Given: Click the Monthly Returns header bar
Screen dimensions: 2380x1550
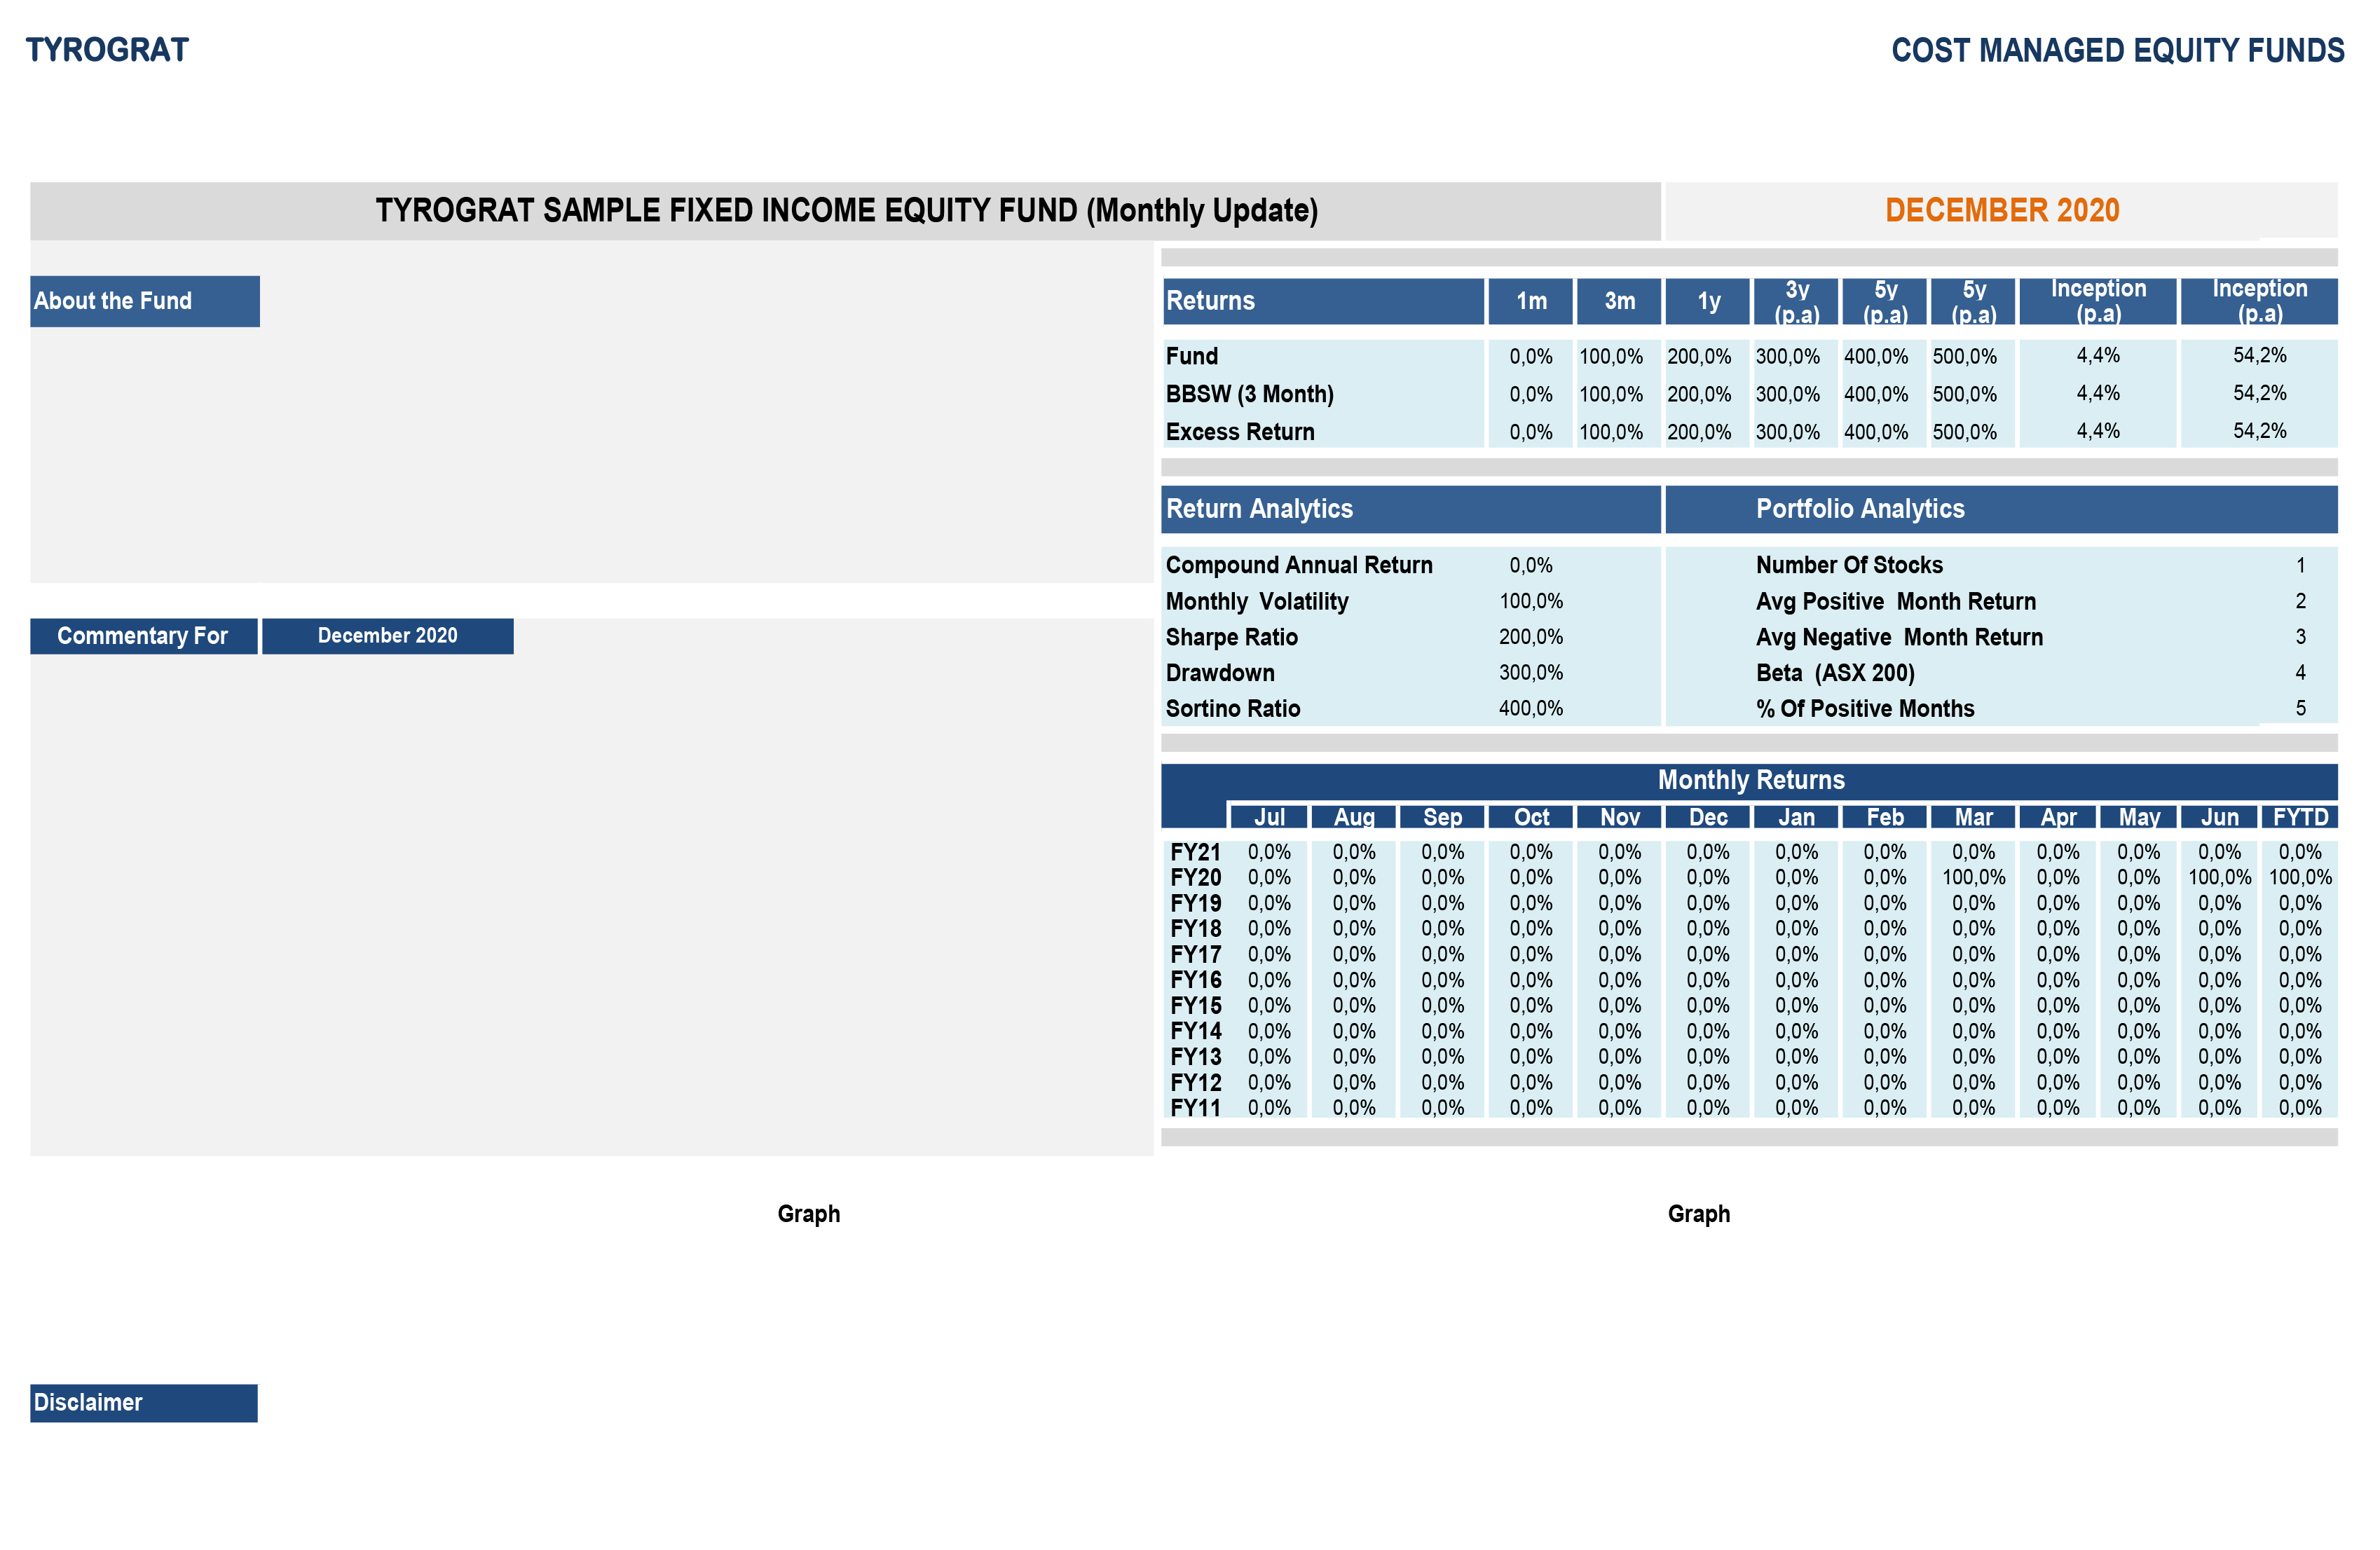Looking at the screenshot, I should point(1750,780).
